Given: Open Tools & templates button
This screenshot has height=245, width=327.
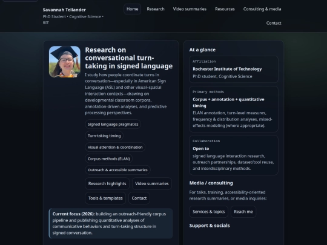Looking at the screenshot, I should point(105,198).
